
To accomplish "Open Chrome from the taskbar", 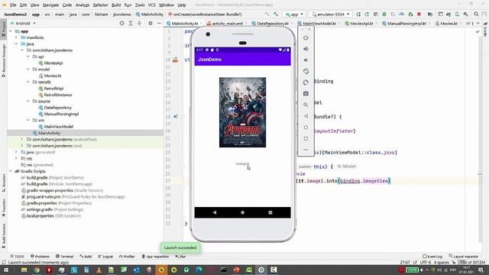I will (37, 270).
